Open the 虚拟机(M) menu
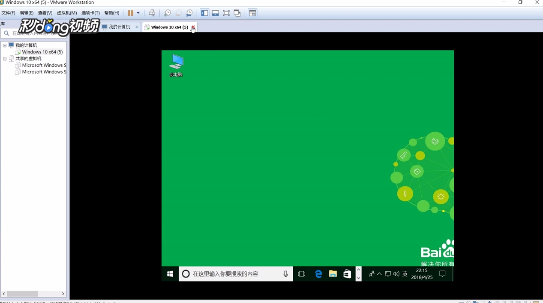Image resolution: width=543 pixels, height=303 pixels. point(67,13)
